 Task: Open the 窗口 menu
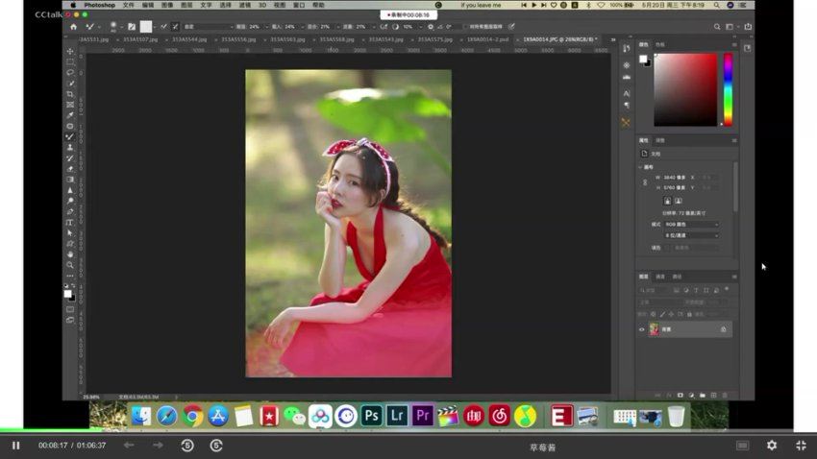point(299,5)
